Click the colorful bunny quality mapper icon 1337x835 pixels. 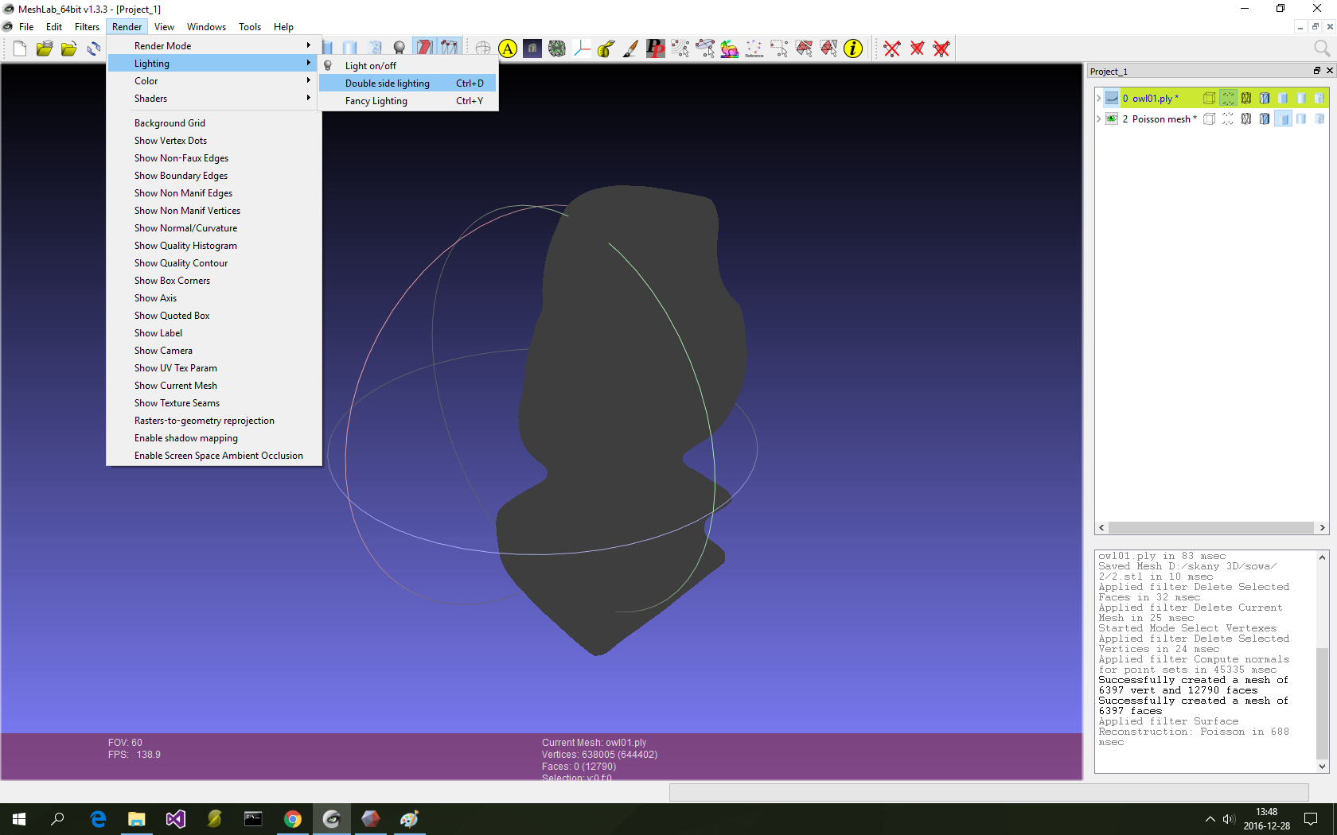tap(729, 49)
